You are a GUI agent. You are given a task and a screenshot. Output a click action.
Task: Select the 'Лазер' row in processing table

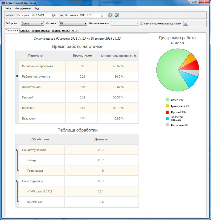click(x=32, y=160)
